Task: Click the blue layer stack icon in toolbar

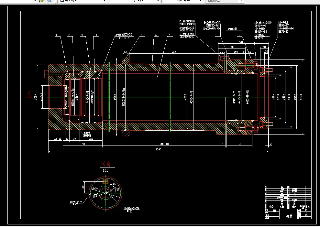Action: click(x=49, y=1)
